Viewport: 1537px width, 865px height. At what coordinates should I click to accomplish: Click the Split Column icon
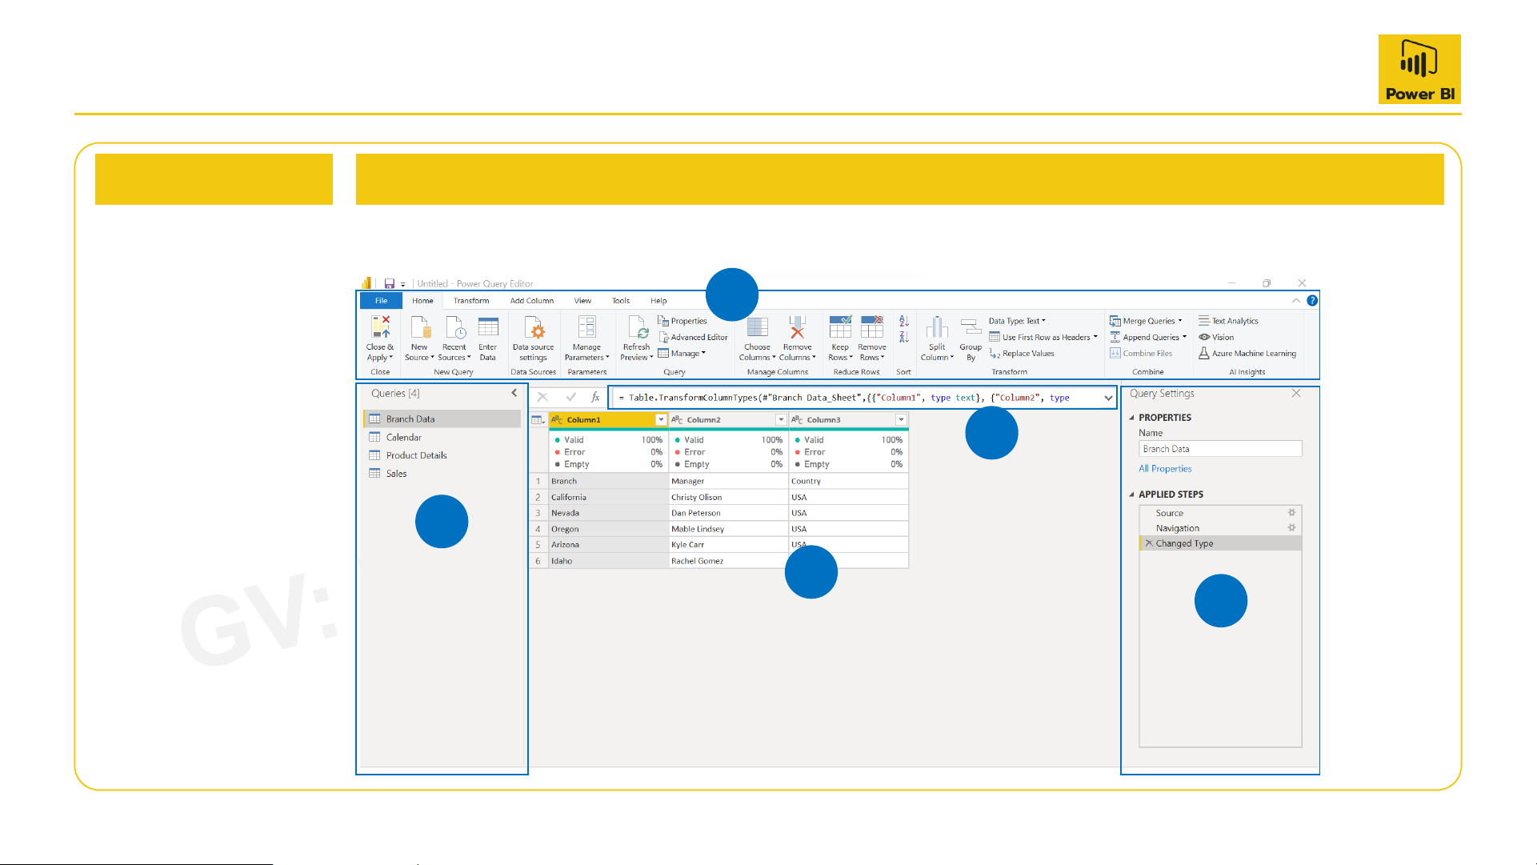point(937,327)
